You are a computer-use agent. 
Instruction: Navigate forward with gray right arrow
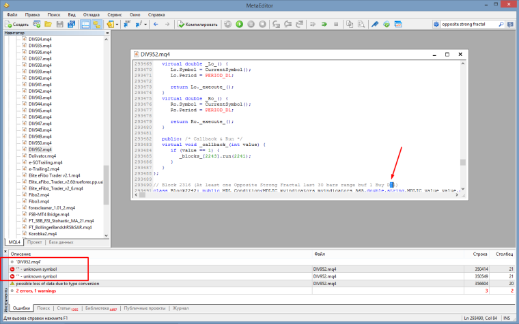point(167,24)
